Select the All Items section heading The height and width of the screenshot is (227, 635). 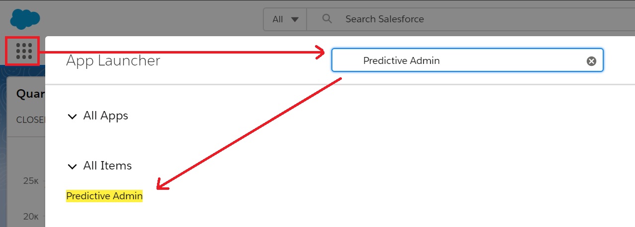pos(107,166)
